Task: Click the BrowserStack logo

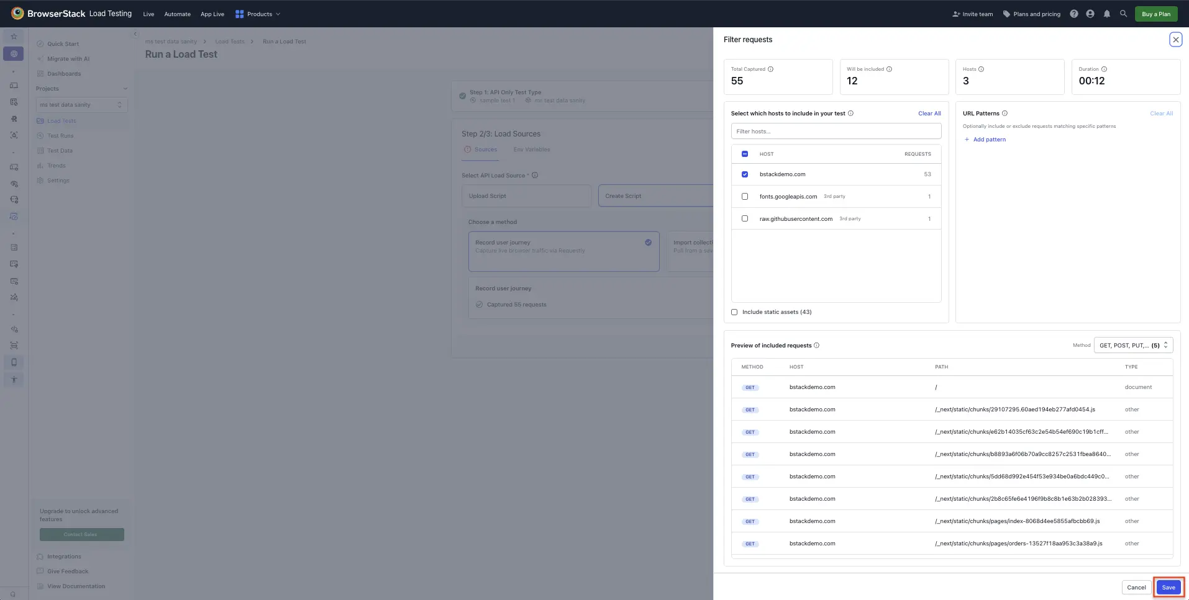Action: point(17,13)
